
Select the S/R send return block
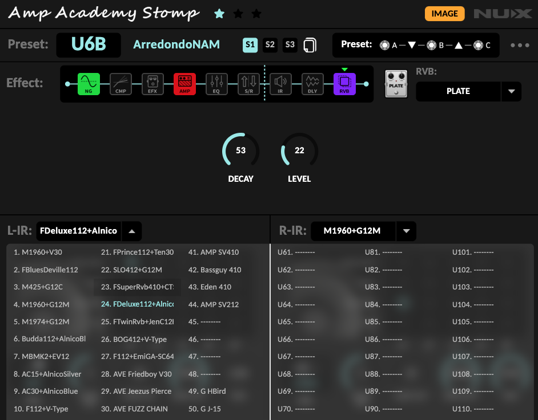[x=249, y=84]
